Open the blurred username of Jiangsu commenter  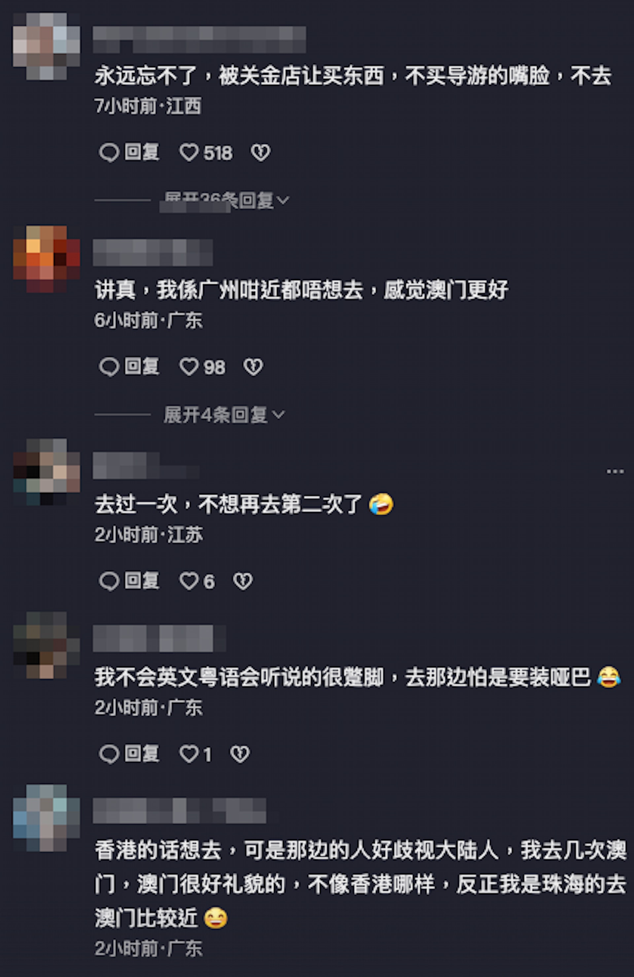click(146, 465)
